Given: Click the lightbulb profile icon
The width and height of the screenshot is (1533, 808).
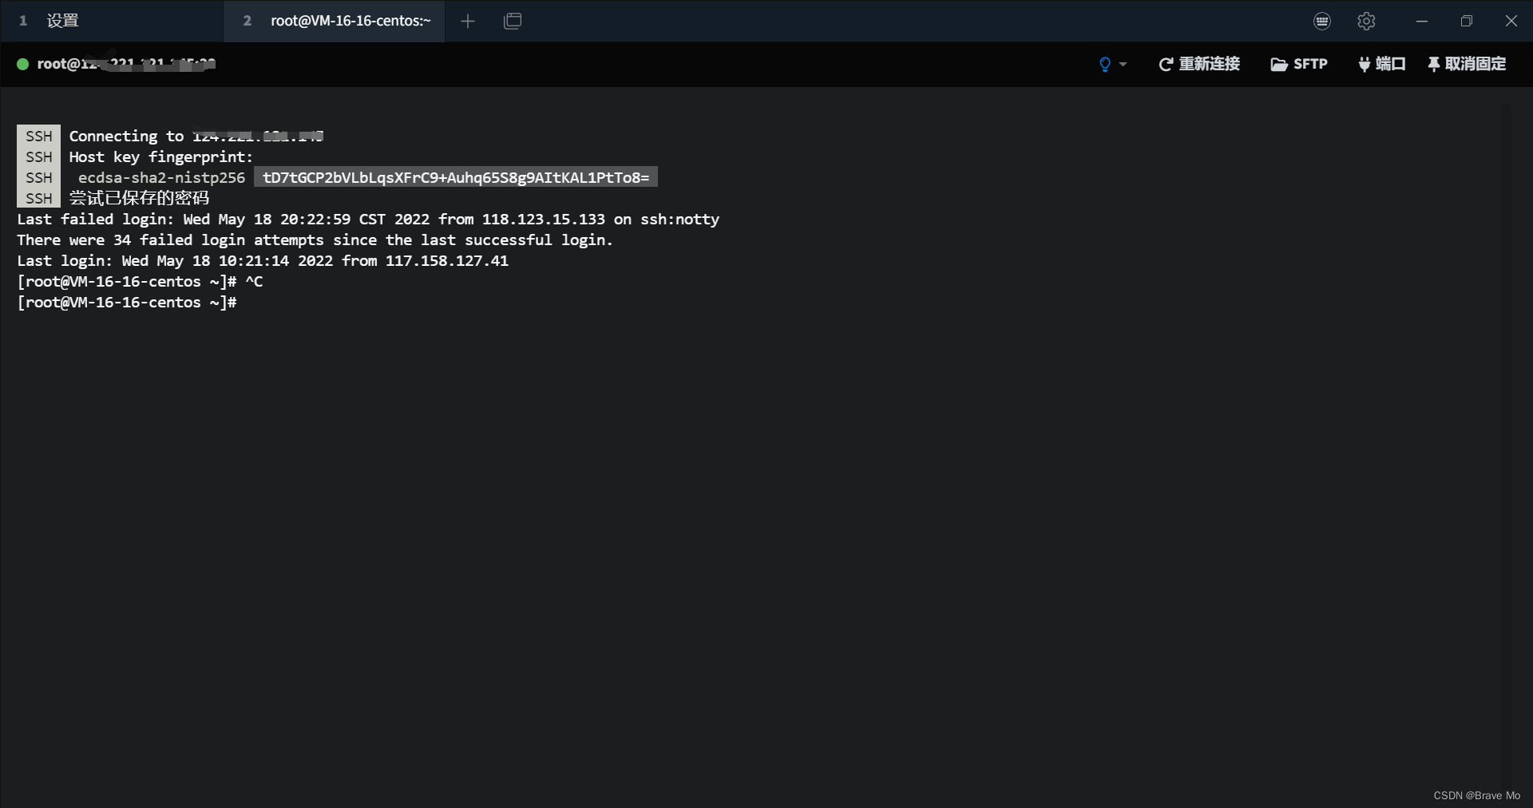Looking at the screenshot, I should (1105, 64).
